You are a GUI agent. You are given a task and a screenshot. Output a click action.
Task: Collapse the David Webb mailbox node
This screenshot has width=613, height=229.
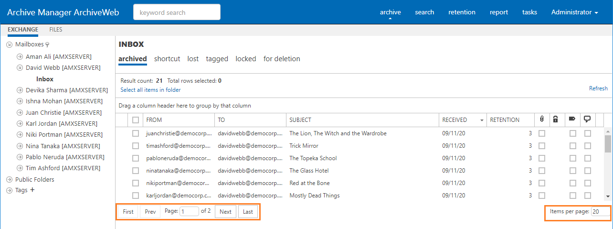click(20, 68)
